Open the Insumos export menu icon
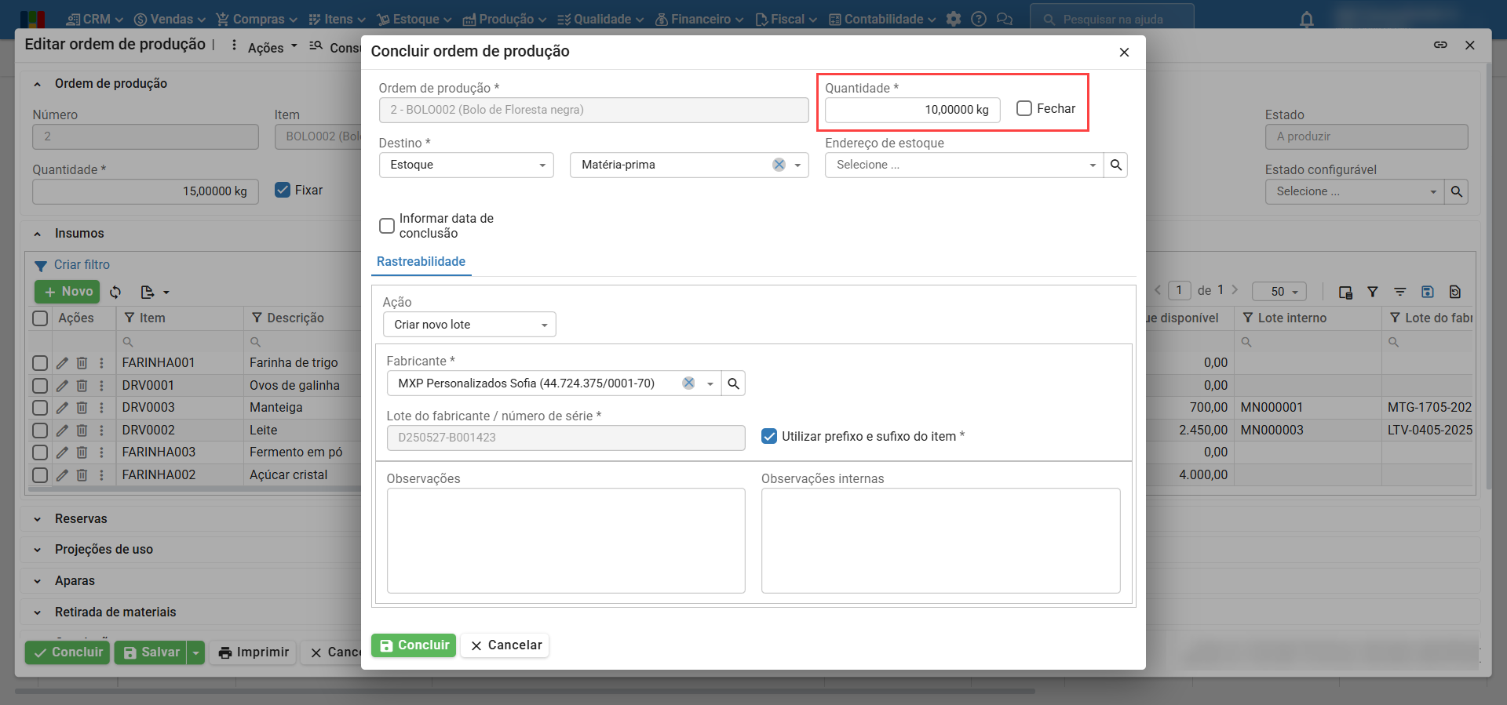 pos(155,292)
